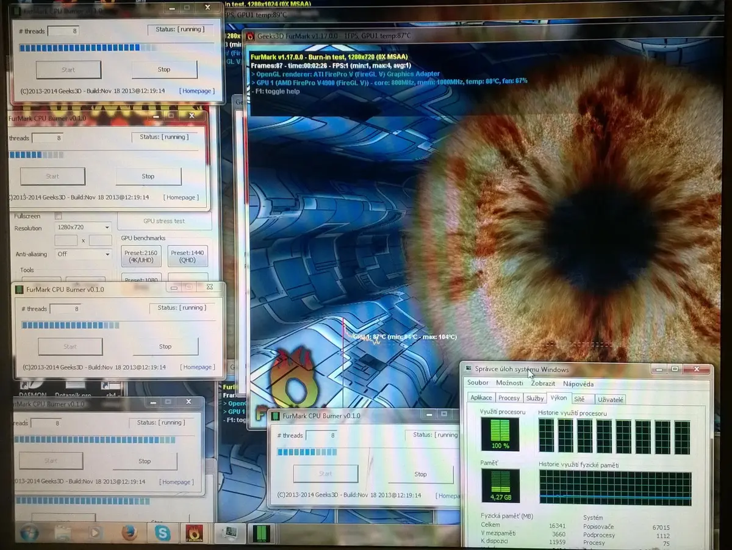Open Windows Explorer from the taskbar
Image resolution: width=732 pixels, height=550 pixels.
[63, 533]
